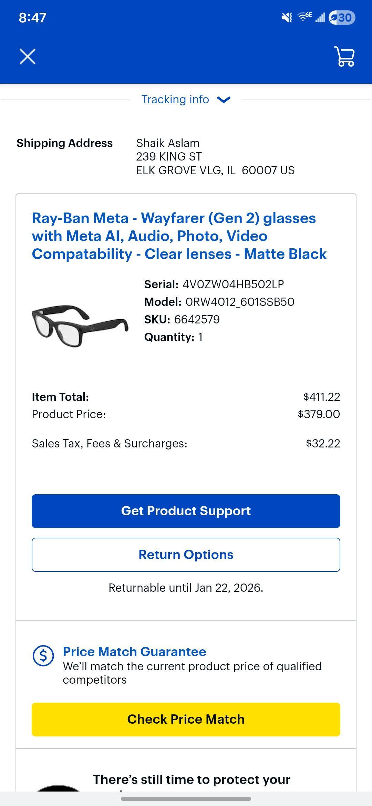The image size is (372, 806).
Task: Tap the protection plan heading text
Action: click(x=192, y=779)
